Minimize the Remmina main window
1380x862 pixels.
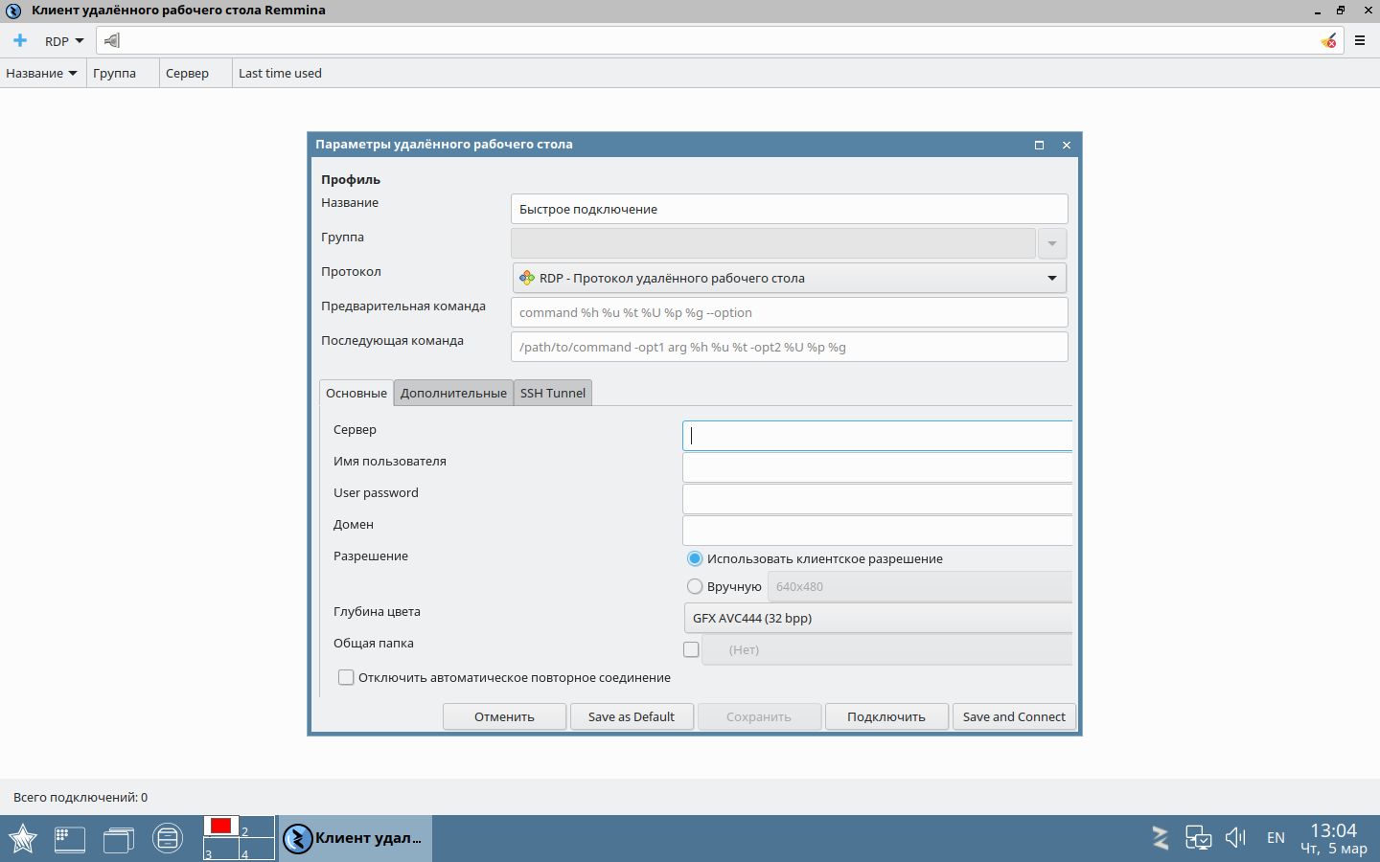point(1318,11)
